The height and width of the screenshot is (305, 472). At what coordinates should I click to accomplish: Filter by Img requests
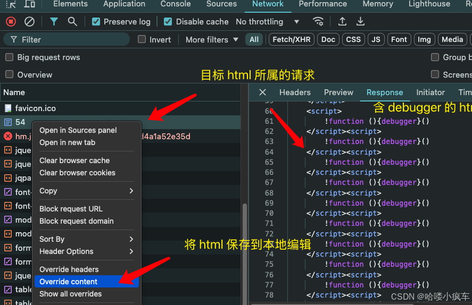(424, 39)
